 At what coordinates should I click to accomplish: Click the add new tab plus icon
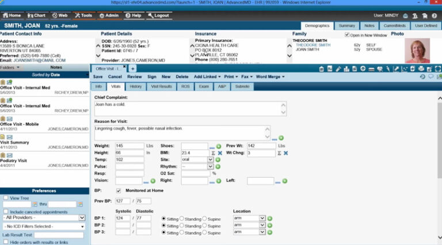click(x=132, y=68)
